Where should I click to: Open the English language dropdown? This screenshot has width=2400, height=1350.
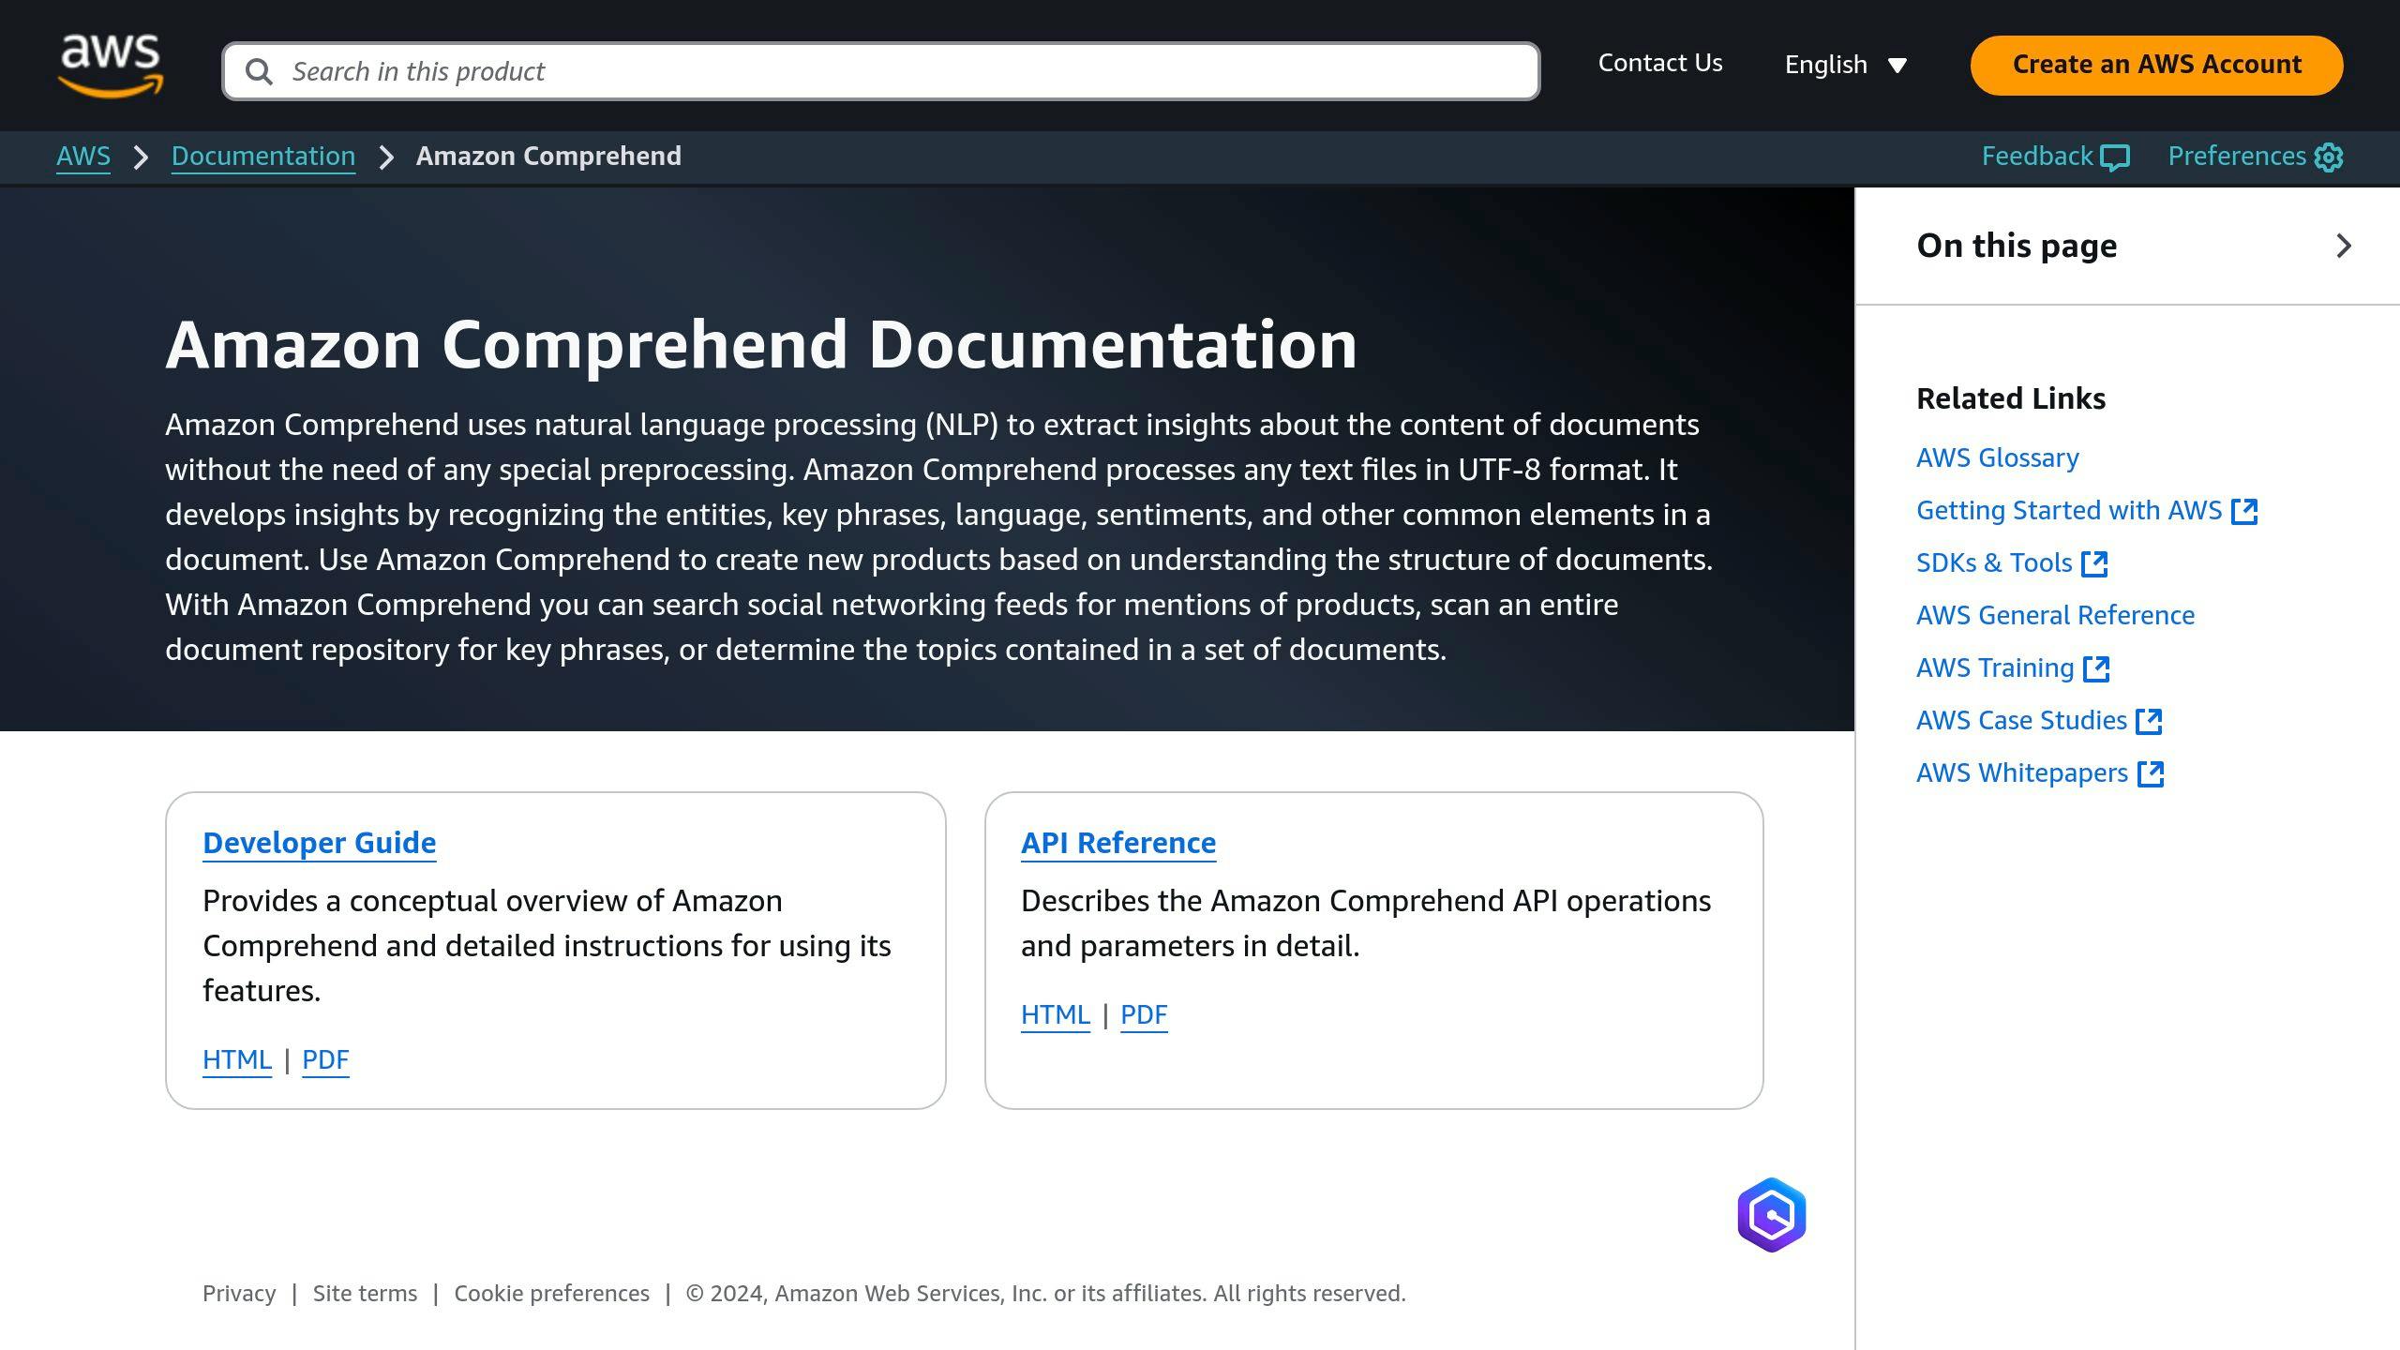click(1846, 65)
